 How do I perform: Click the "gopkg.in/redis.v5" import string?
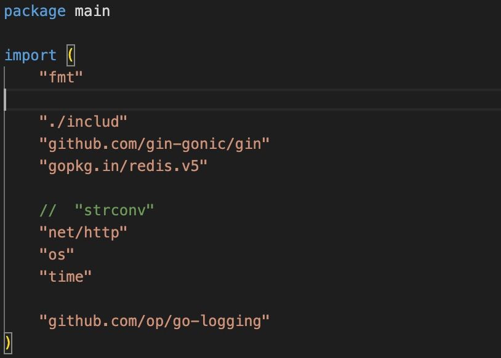pyautogui.click(x=123, y=166)
